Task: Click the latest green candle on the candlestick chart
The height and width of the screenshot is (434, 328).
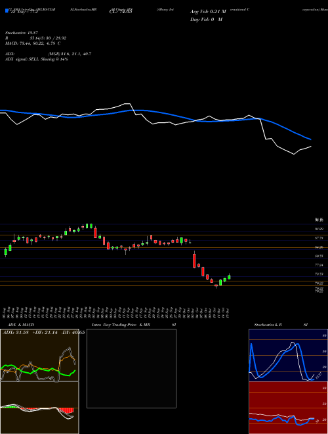Action: point(229,277)
